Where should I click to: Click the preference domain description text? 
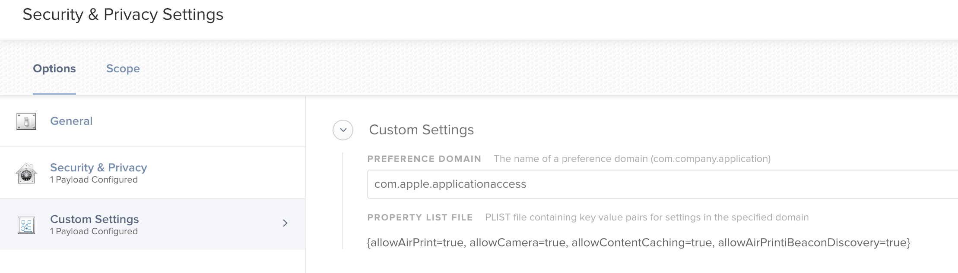(632, 159)
